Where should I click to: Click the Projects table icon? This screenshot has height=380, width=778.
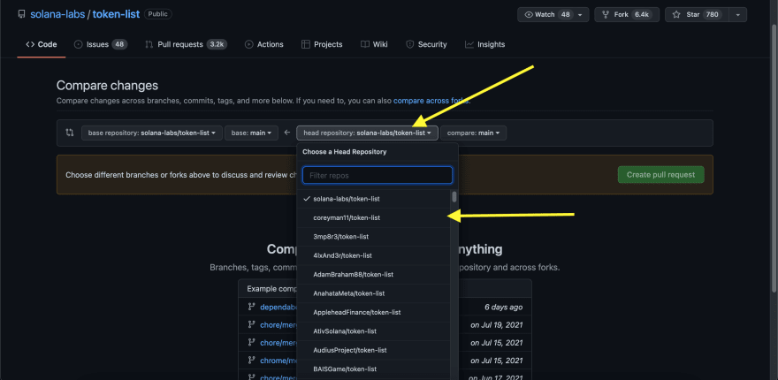[306, 44]
